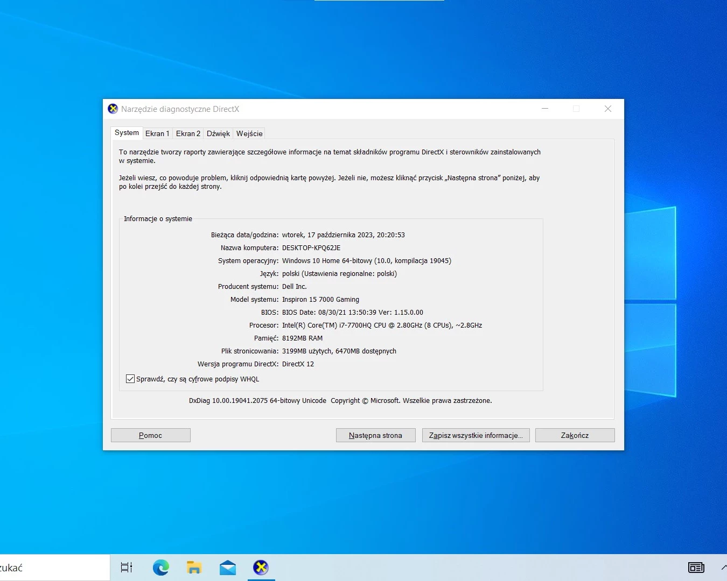Viewport: 727px width, 581px height.
Task: Close the DirectX diagnostic window
Action: click(608, 109)
